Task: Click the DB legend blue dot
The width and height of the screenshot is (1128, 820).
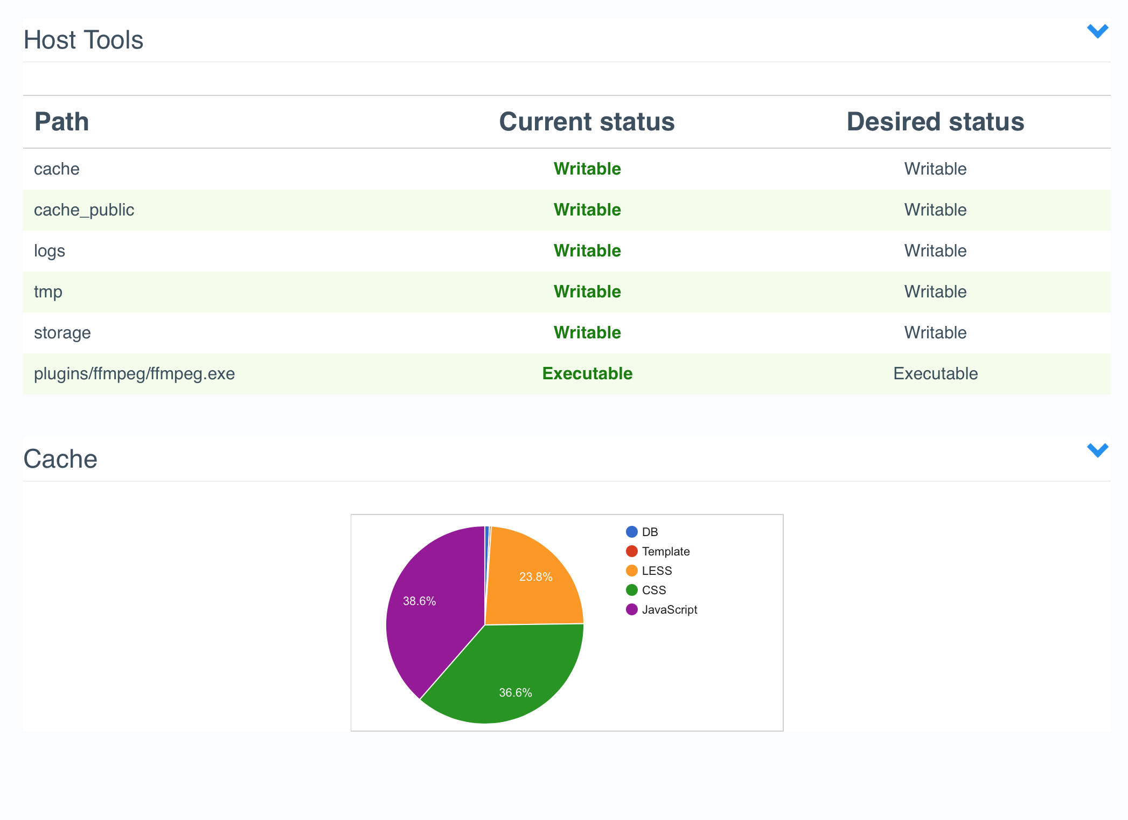Action: coord(631,532)
